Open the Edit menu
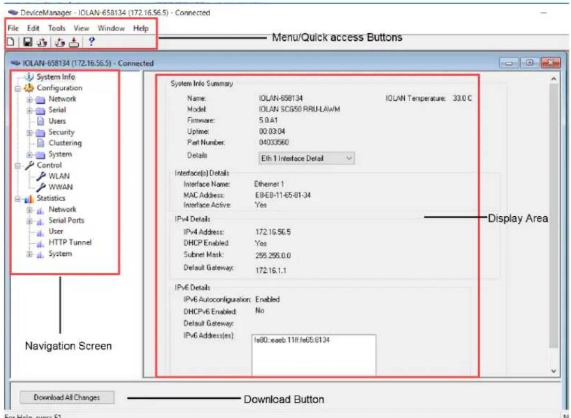Viewport: 571px width, 418px height. click(33, 28)
